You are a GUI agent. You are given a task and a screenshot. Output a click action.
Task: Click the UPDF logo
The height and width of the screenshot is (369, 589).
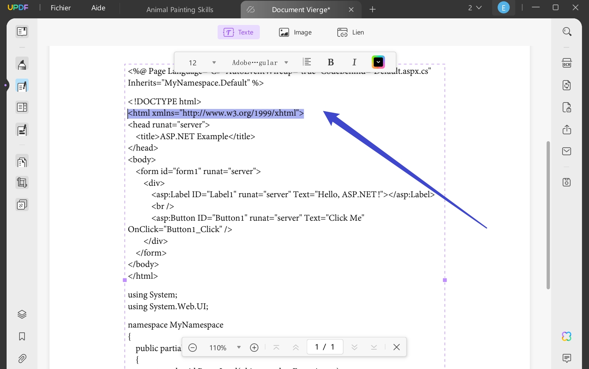[x=18, y=7]
